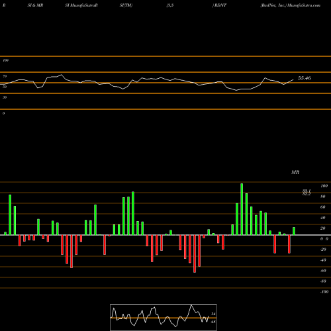Image resolution: width=331 pixels, height=331 pixels.
Task: Click the MR axis label -60
Action: click(x=323, y=271)
